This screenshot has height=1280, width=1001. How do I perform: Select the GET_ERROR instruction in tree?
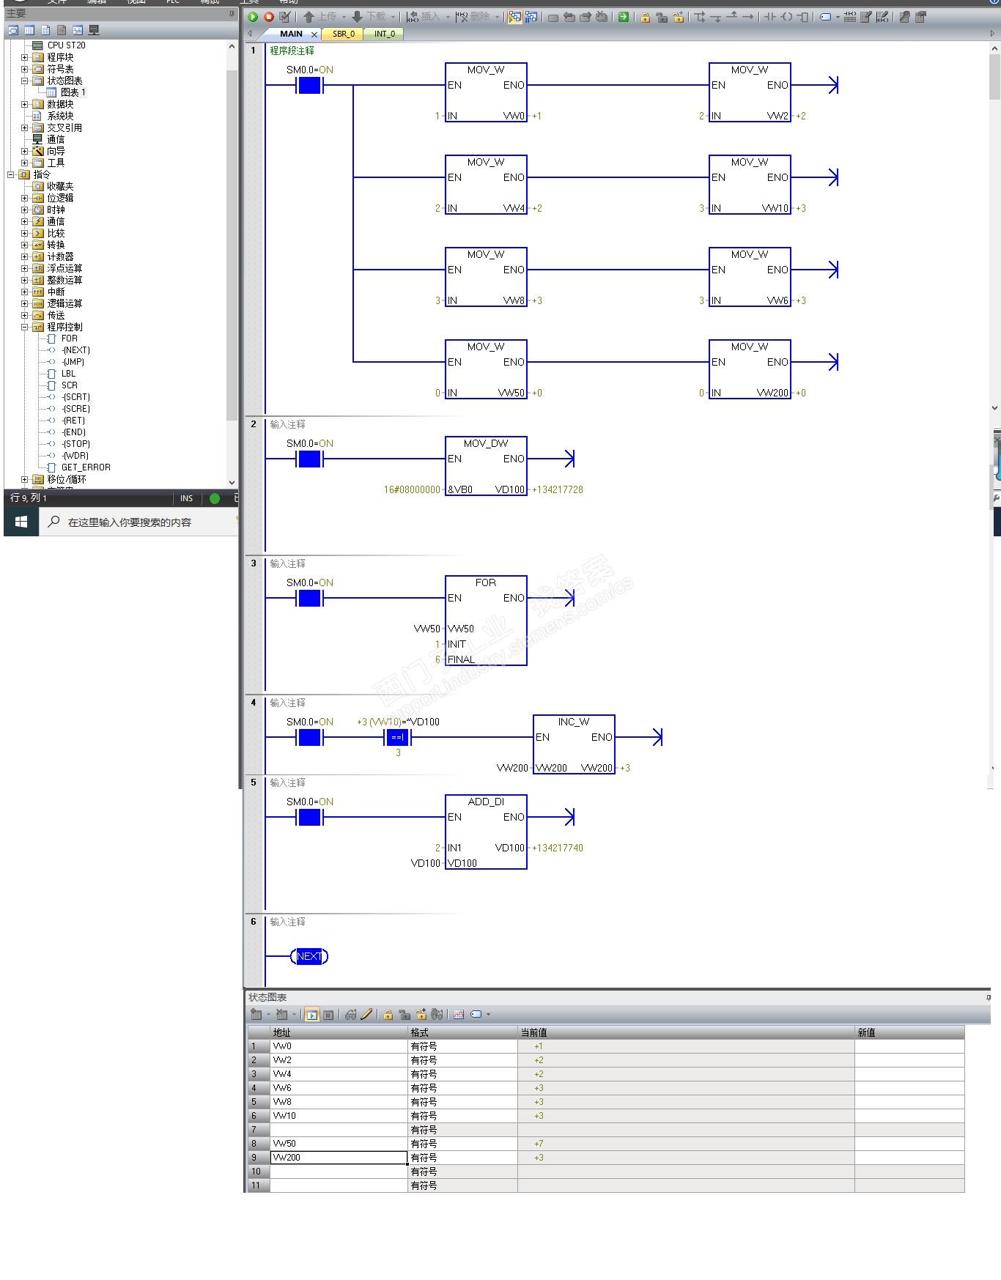click(86, 467)
